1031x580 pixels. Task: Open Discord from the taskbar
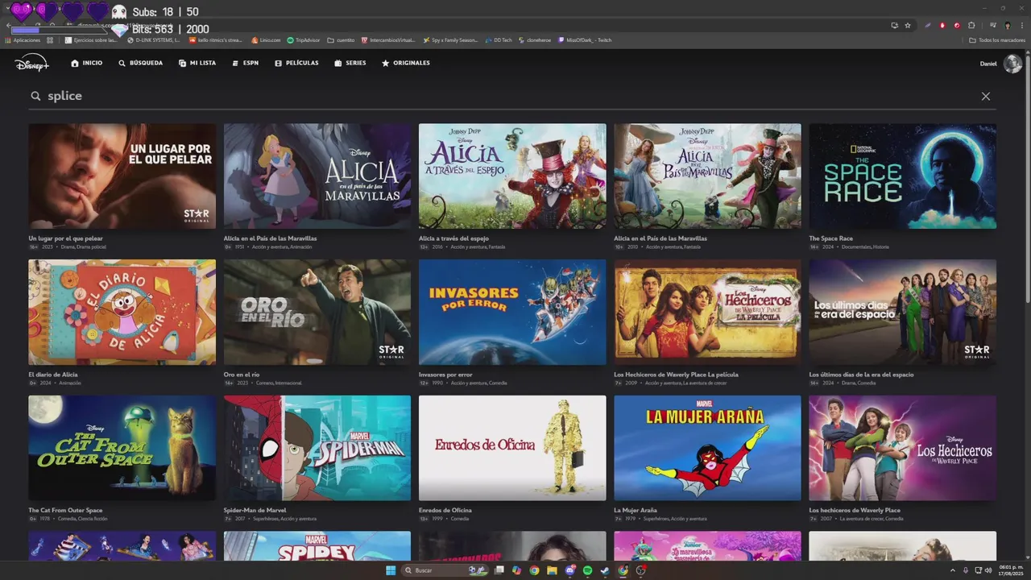click(570, 570)
